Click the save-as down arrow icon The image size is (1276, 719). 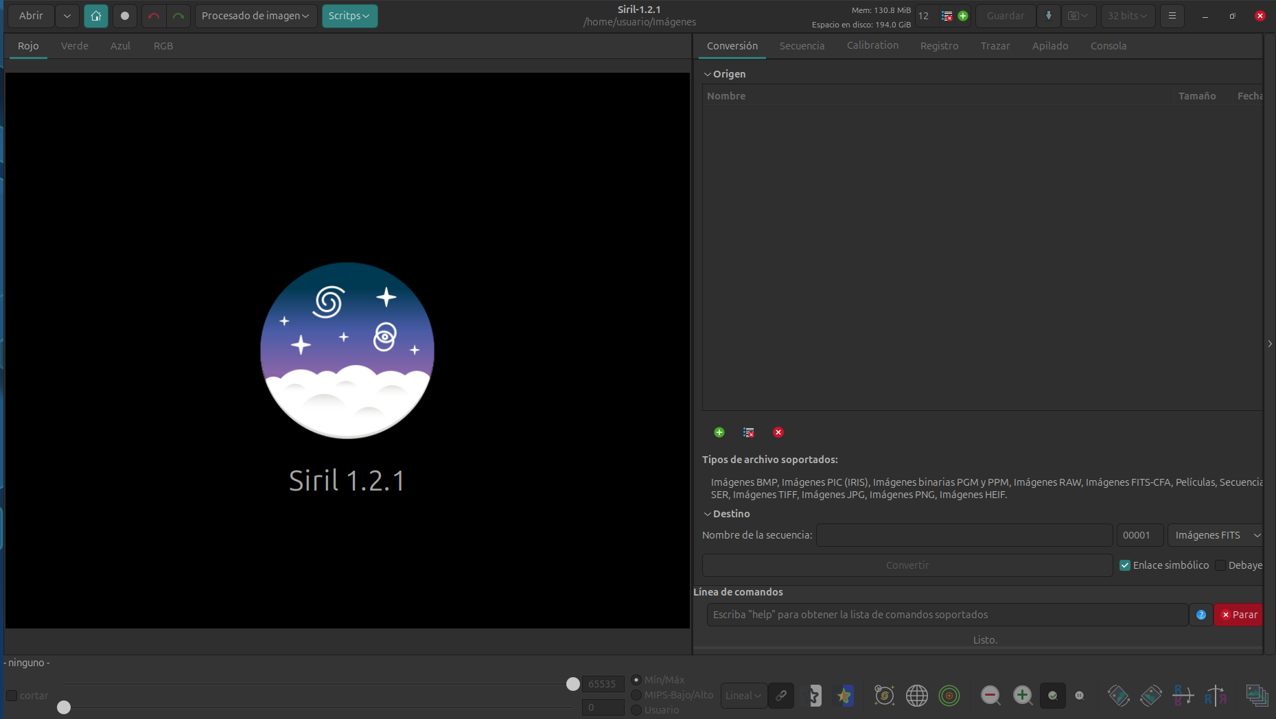(1049, 16)
